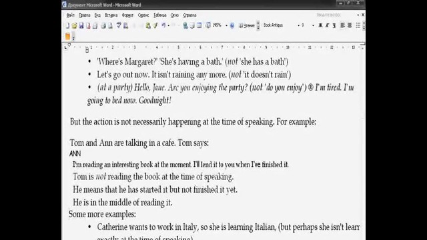Click the heading word 'ANN'
The width and height of the screenshot is (427, 240).
click(x=75, y=154)
